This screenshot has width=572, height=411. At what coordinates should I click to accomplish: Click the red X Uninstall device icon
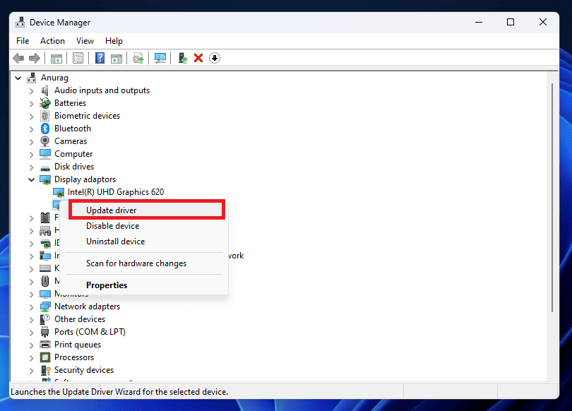pos(198,58)
